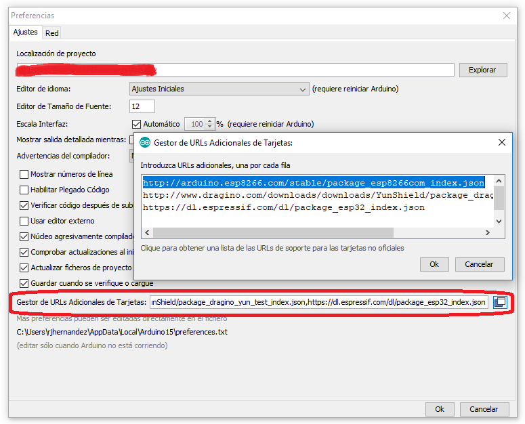
Task: Edit the font size field showing 12
Action: pyautogui.click(x=142, y=106)
